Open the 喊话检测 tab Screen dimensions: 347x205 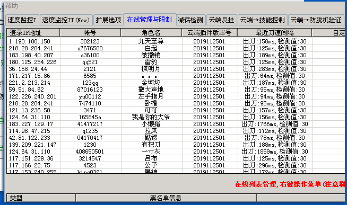(190, 20)
